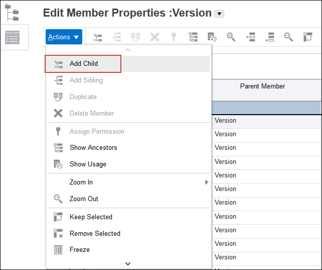Select Duplicate menu entry
Viewport: 322px width, 270px height.
pyautogui.click(x=128, y=97)
